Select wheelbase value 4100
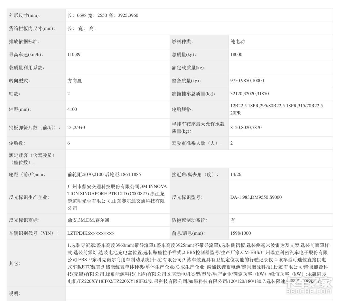The width and height of the screenshot is (340, 301). 72,109
